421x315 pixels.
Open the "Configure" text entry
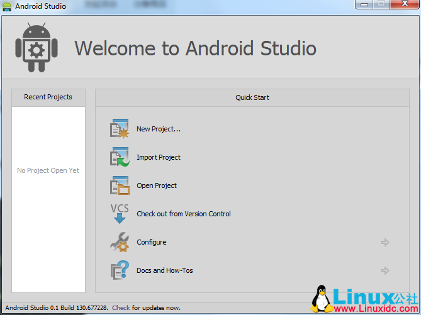pyautogui.click(x=152, y=242)
